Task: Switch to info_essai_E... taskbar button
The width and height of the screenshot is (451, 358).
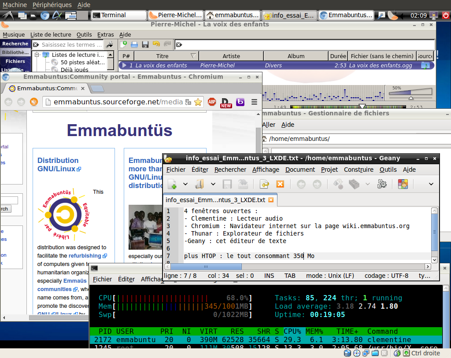Action: (290, 15)
